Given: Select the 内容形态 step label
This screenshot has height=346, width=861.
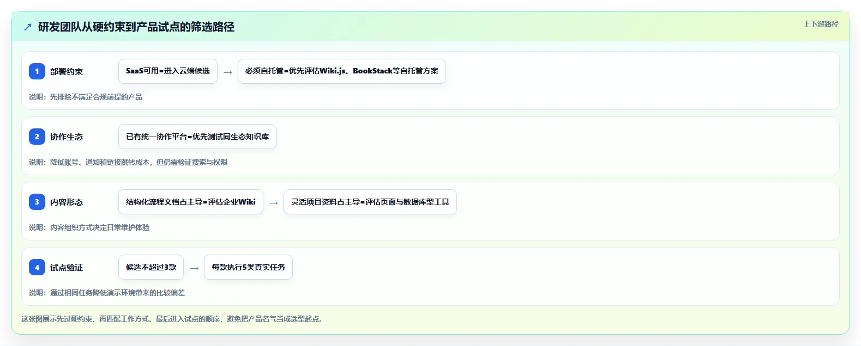Looking at the screenshot, I should click(x=67, y=202).
